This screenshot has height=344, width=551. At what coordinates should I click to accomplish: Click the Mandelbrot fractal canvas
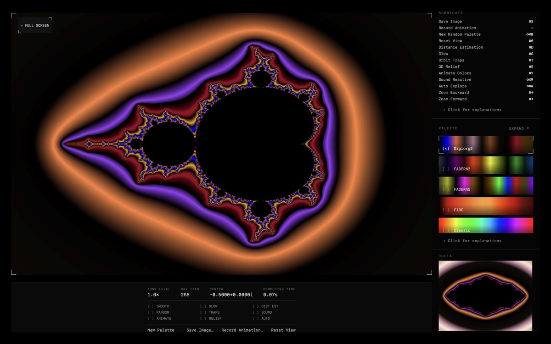coord(221,144)
